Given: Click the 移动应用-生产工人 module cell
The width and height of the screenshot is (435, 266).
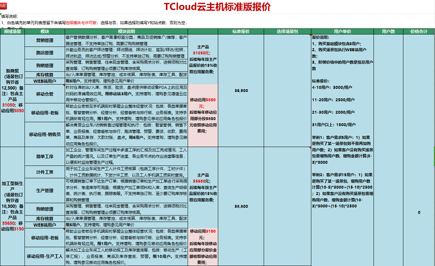Looking at the screenshot, I should 45,256.
